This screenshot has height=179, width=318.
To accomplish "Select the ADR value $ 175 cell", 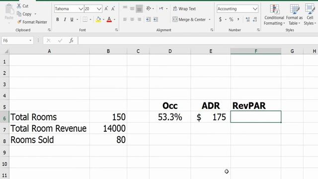I will click(211, 117).
